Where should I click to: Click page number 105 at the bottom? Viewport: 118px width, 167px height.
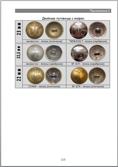[63, 159]
